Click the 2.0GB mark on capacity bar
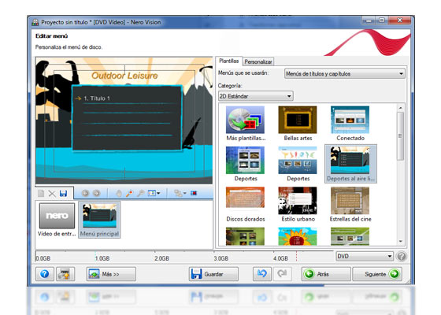441x315 pixels. [161, 258]
